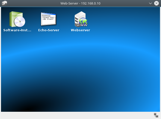Viewport: 161px width, 119px height.
Task: Click empty gray status bar at bottom
Action: 75,115
